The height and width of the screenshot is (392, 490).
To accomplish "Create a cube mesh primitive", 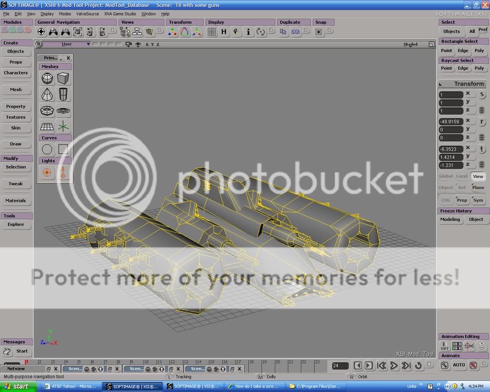I will pyautogui.click(x=63, y=78).
